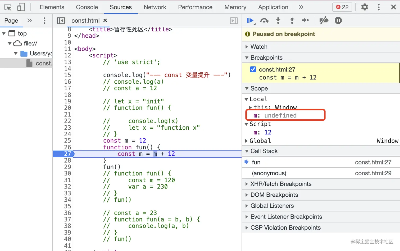
Task: Select the const.html editor tab
Action: pos(85,20)
